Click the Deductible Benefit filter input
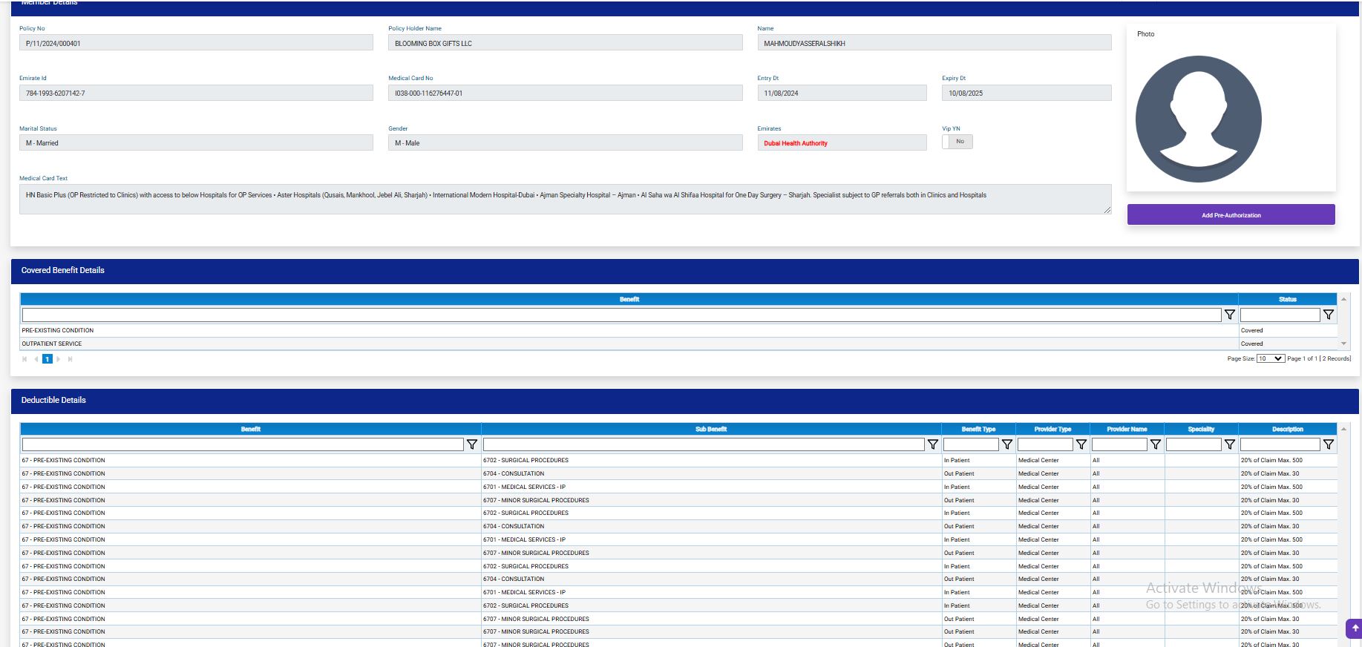 coord(243,444)
